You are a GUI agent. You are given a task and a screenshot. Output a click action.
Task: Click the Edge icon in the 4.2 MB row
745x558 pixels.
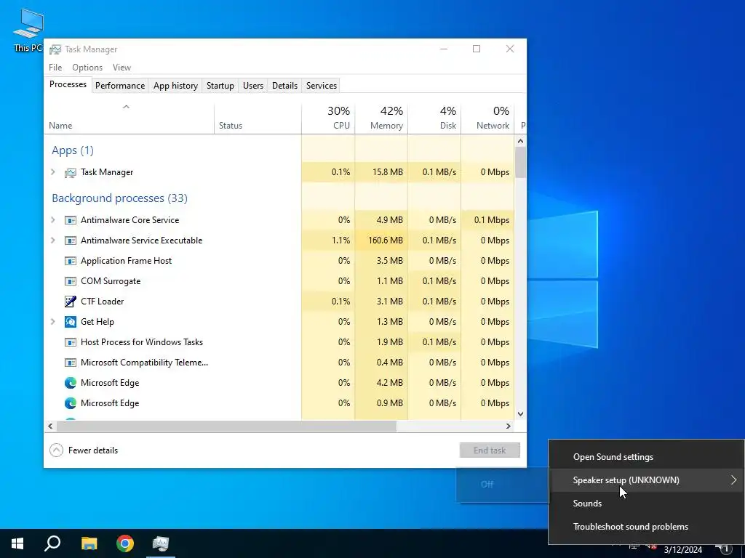click(x=71, y=383)
